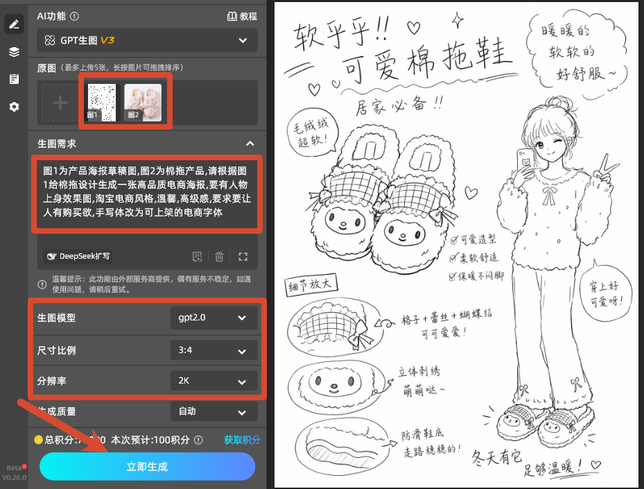Click the 原图 label text

(46, 68)
